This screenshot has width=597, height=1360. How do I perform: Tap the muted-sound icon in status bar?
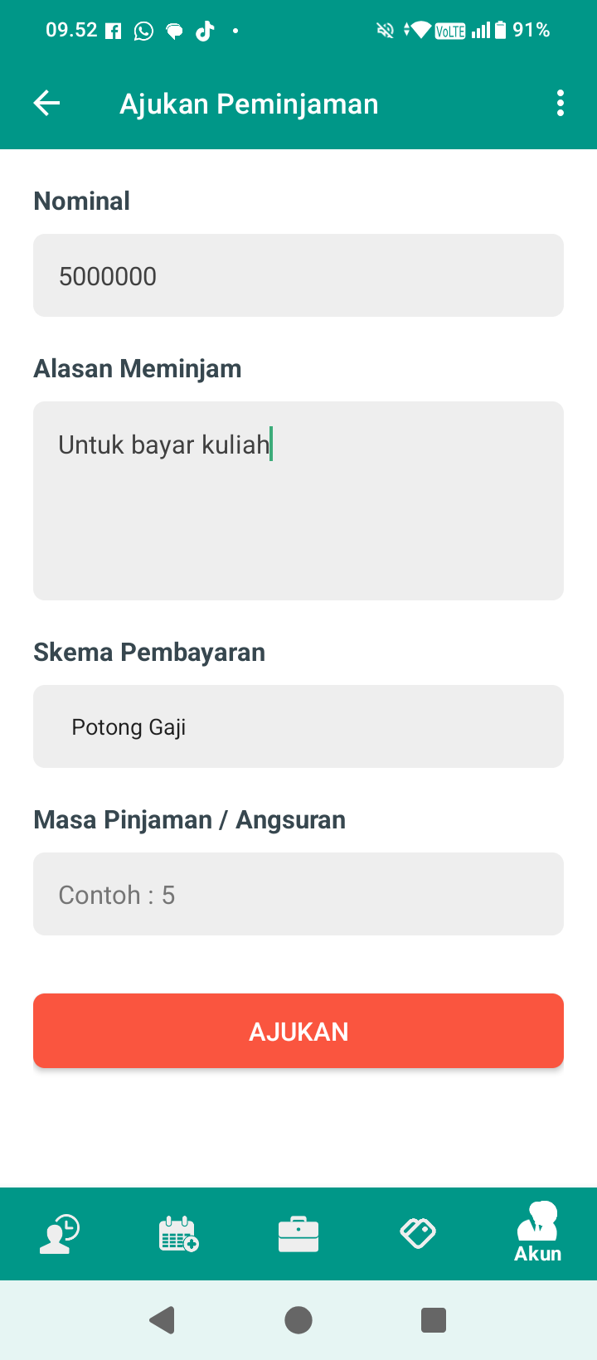(385, 31)
